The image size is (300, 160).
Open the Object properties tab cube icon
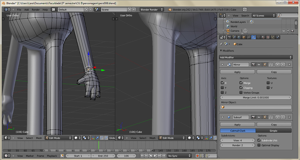(244, 37)
